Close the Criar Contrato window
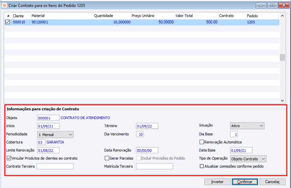 point(284,5)
